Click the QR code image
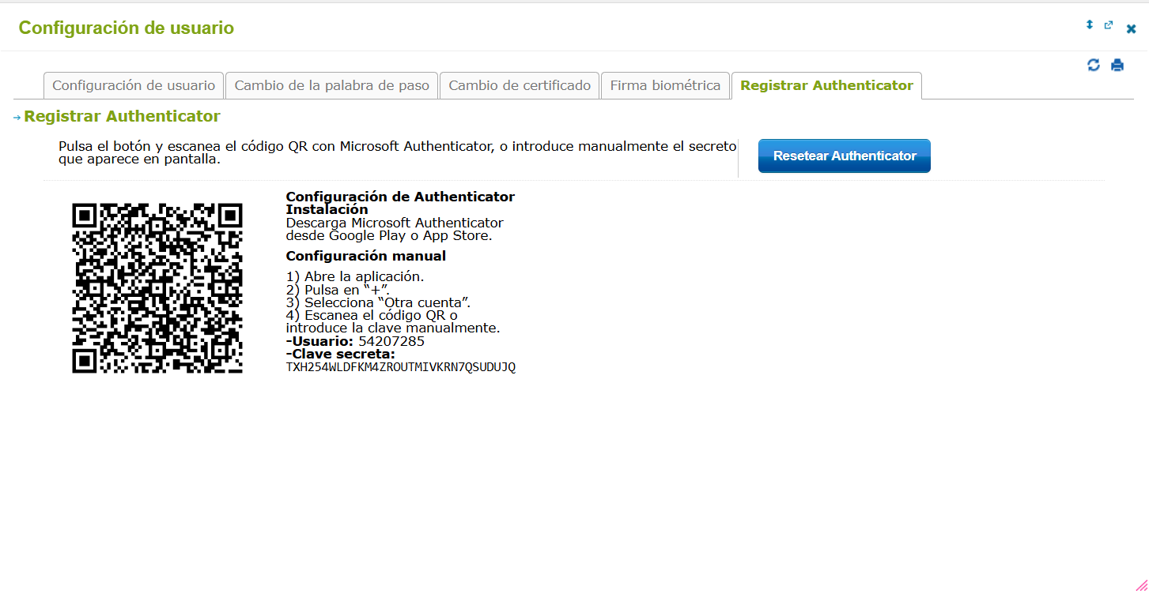 pos(157,288)
